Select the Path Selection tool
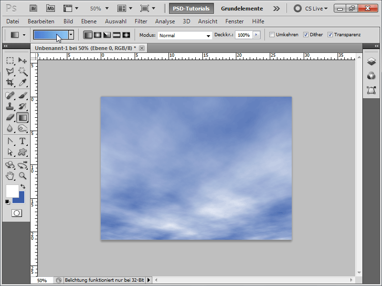382x286 pixels. [x=10, y=152]
